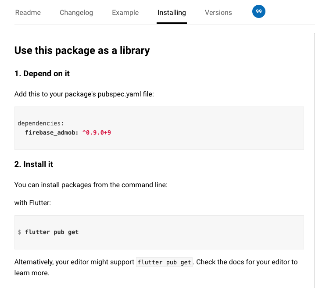Select the Installing tab
The height and width of the screenshot is (288, 315).
(172, 12)
